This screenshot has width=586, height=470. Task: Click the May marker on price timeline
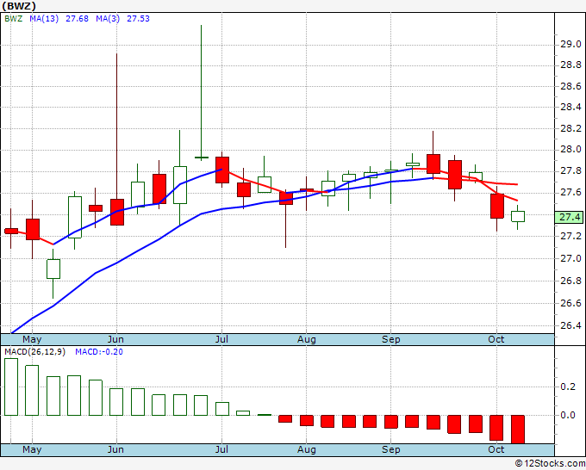pos(32,339)
